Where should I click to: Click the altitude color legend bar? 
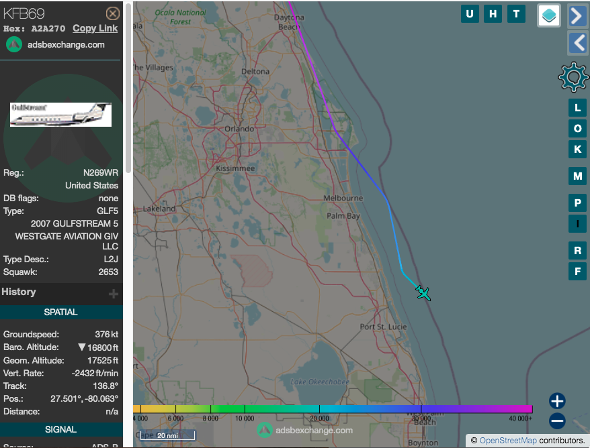[x=333, y=409]
